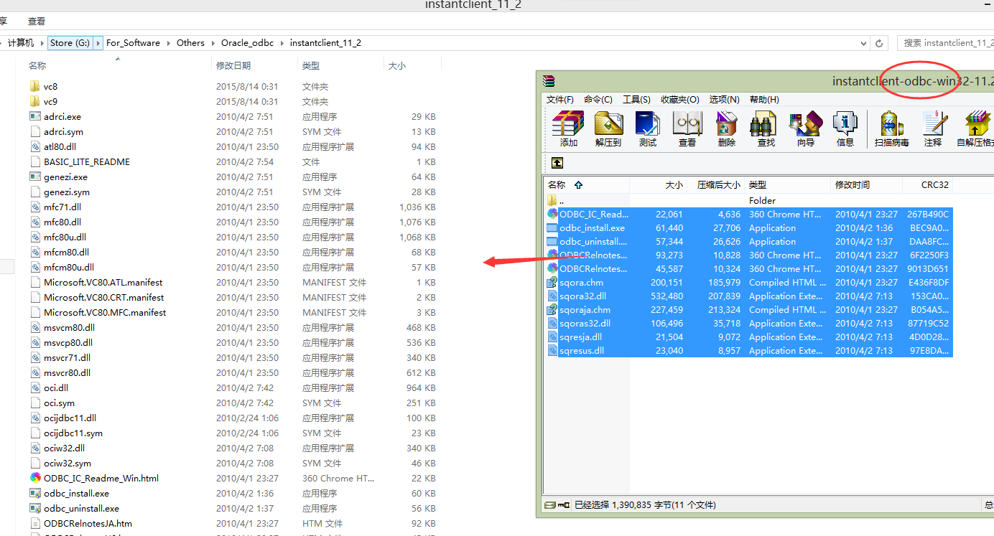Navigate to For_Software breadcrumb
The width and height of the screenshot is (994, 536).
(x=133, y=43)
